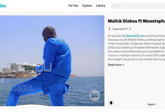Focus the search input field
Screen dimensions: 165x112
pyautogui.click(x=138, y=6)
